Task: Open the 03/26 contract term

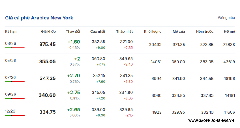Action: [10, 43]
